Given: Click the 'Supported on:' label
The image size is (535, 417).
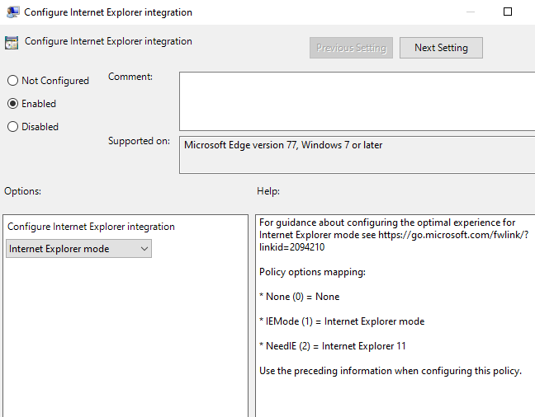Looking at the screenshot, I should point(139,141).
